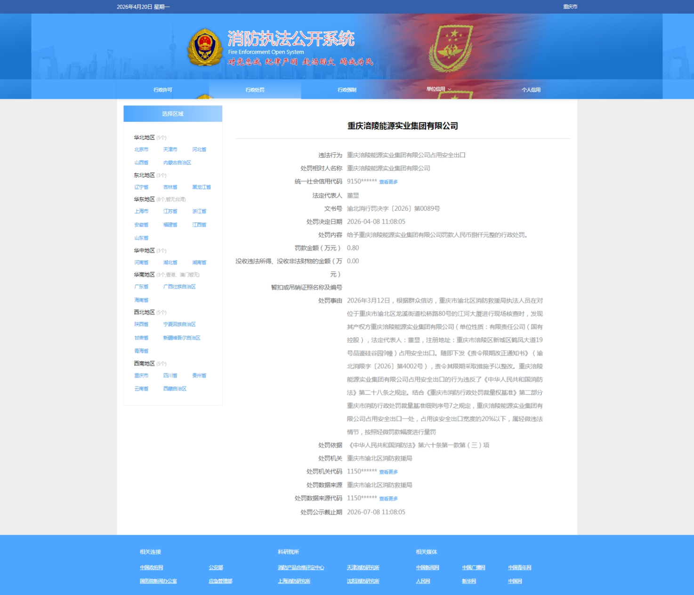Expand the 单位信用 dropdown menu
Screen dimensions: 694x595
(x=438, y=89)
